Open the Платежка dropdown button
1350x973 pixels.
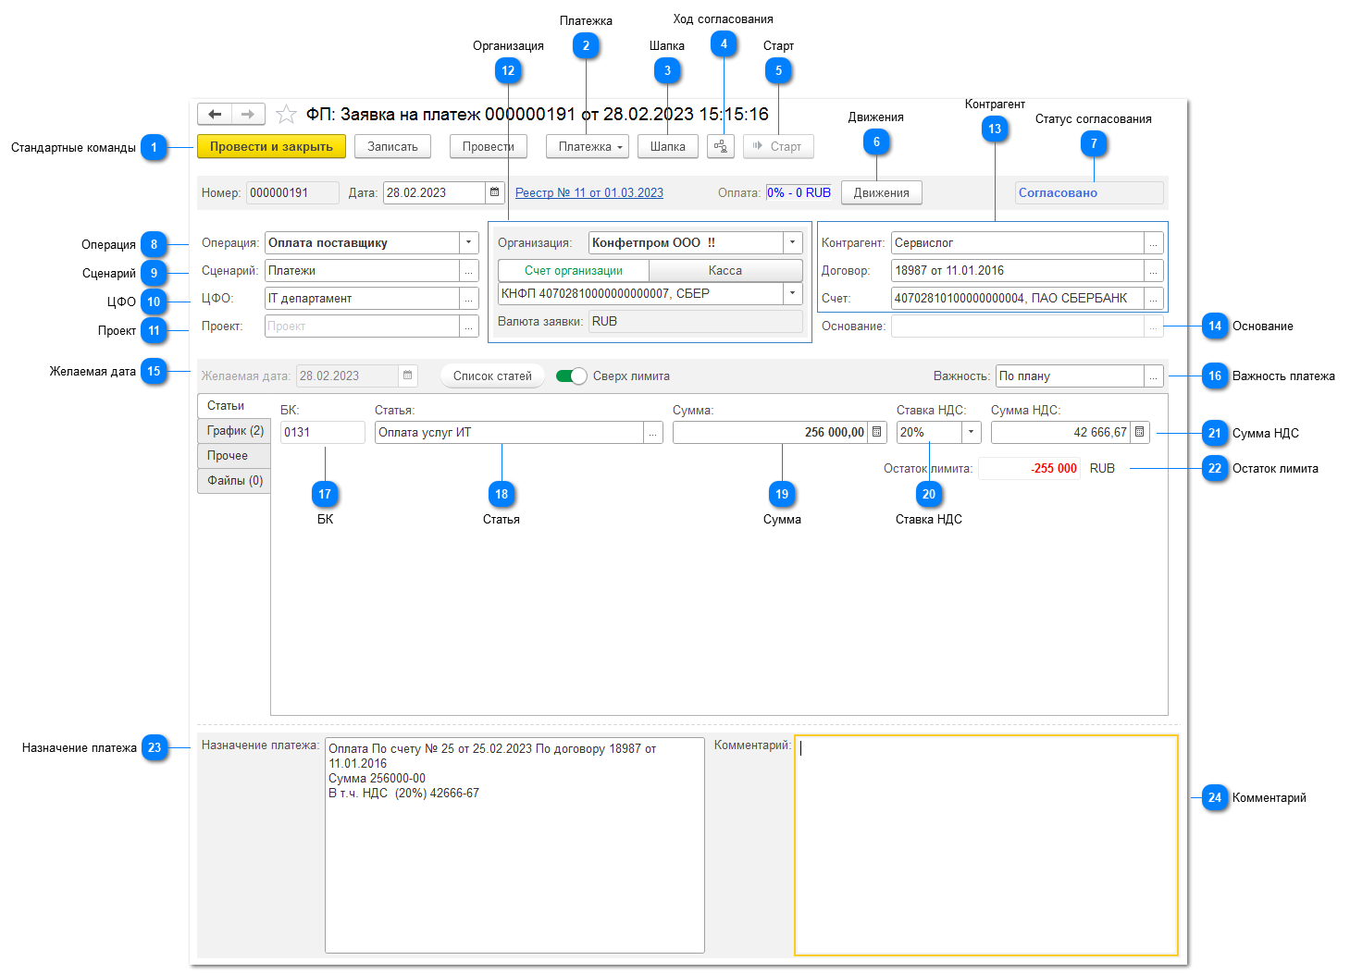tap(588, 146)
